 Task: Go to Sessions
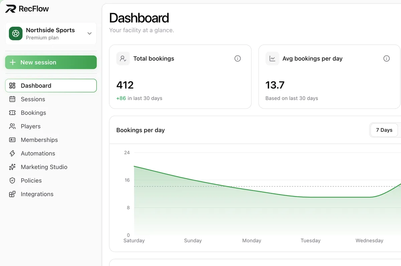point(51,99)
